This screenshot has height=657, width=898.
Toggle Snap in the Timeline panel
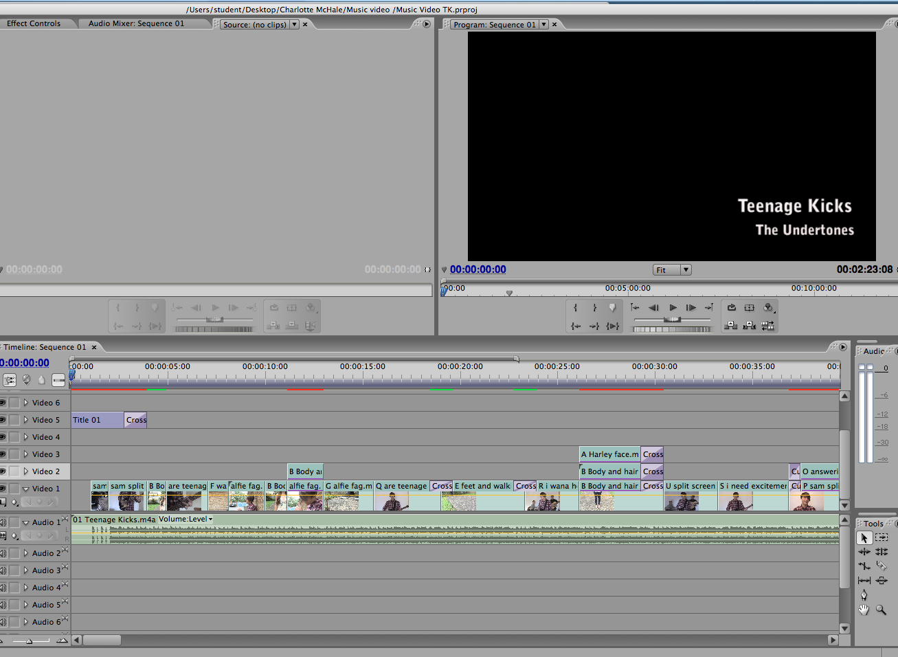point(10,379)
